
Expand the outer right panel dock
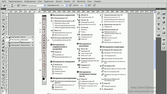coord(165,9)
